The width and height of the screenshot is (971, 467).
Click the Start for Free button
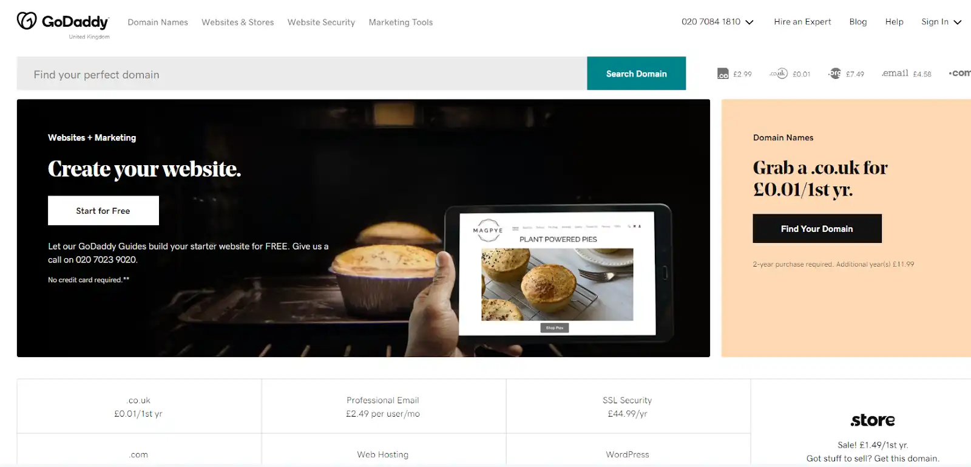[x=103, y=211]
